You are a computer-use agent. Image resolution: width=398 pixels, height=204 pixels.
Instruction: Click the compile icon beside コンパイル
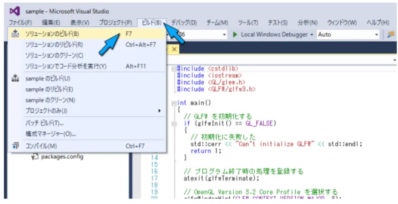[x=15, y=146]
